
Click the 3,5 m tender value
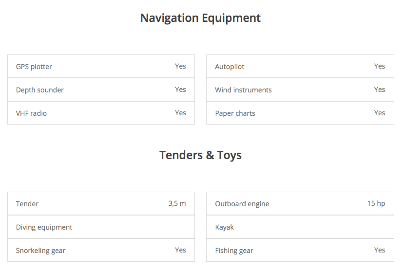click(177, 203)
